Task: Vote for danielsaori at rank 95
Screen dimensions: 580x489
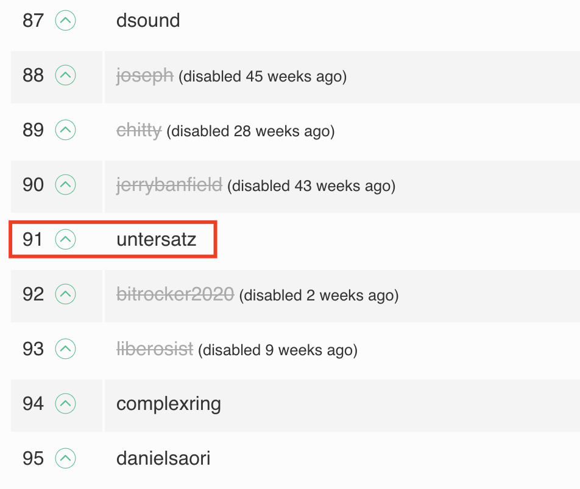Action: [65, 459]
